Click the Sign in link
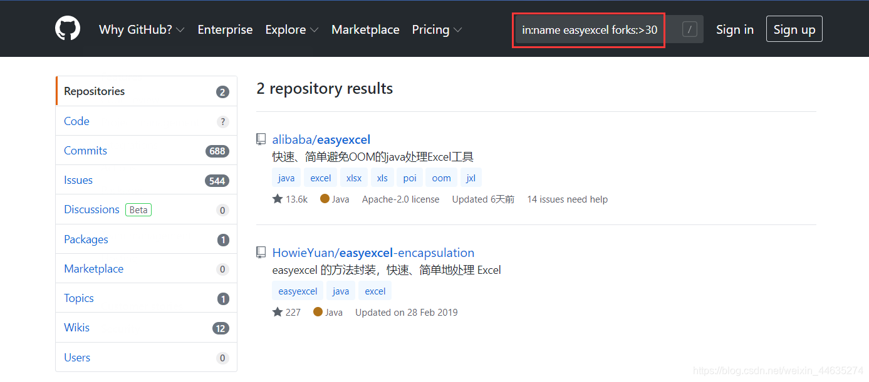 coord(735,29)
